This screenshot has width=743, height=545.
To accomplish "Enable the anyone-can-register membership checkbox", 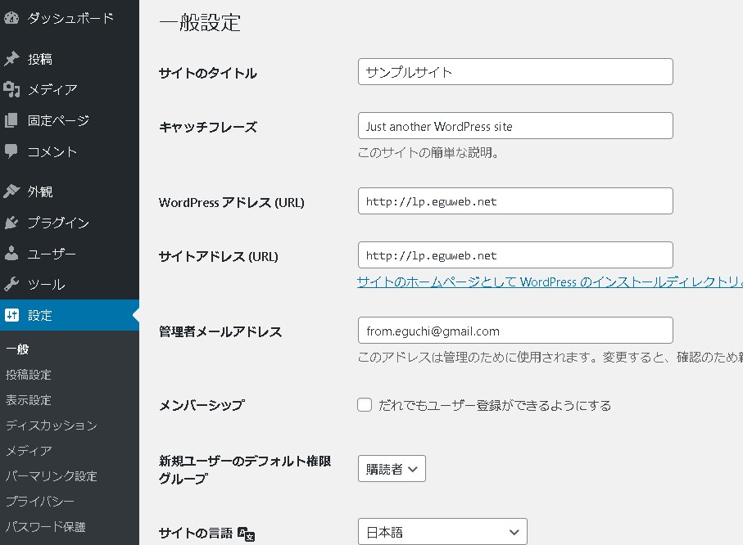I will (x=365, y=405).
